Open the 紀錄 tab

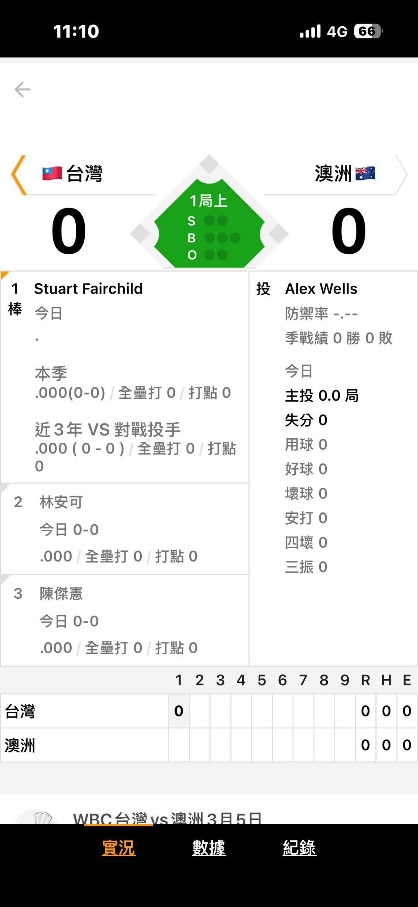click(299, 848)
